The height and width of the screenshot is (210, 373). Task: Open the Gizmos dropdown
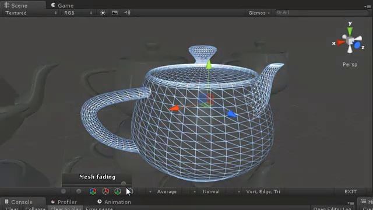coord(259,13)
